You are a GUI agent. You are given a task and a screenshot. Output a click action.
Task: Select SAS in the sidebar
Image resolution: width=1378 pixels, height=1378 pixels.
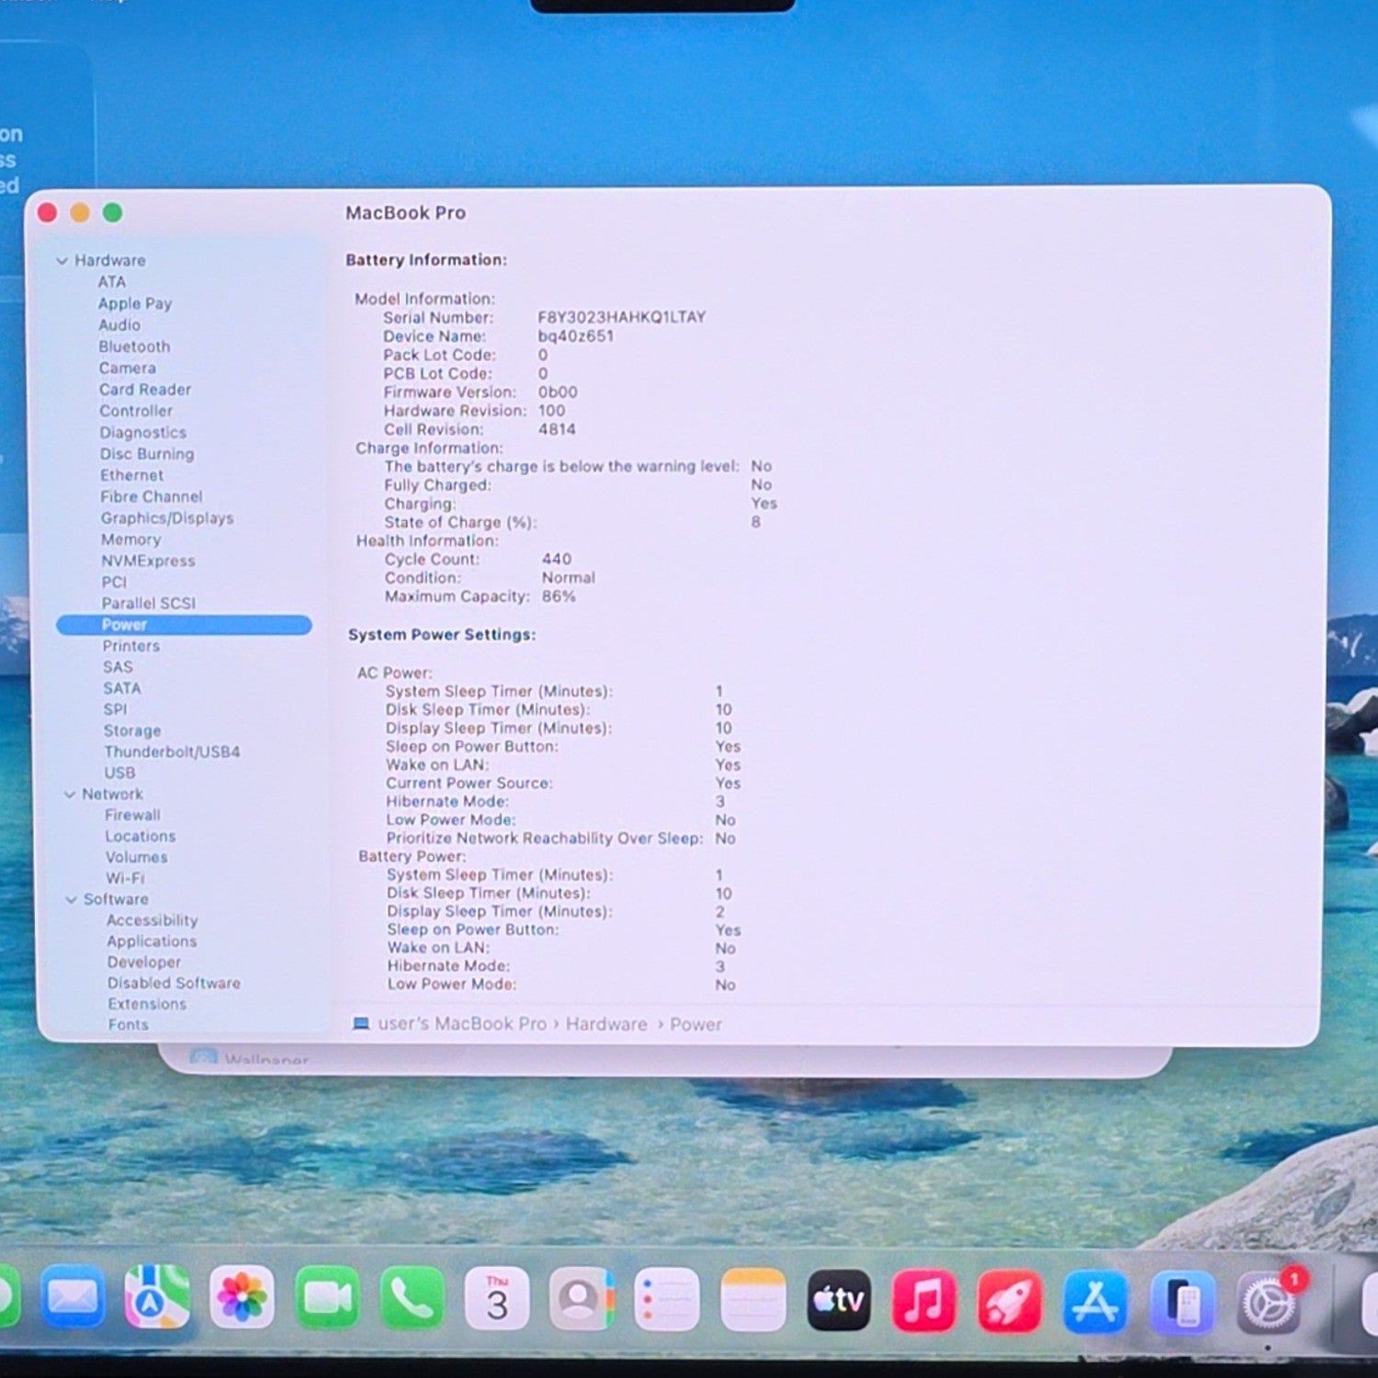click(118, 667)
